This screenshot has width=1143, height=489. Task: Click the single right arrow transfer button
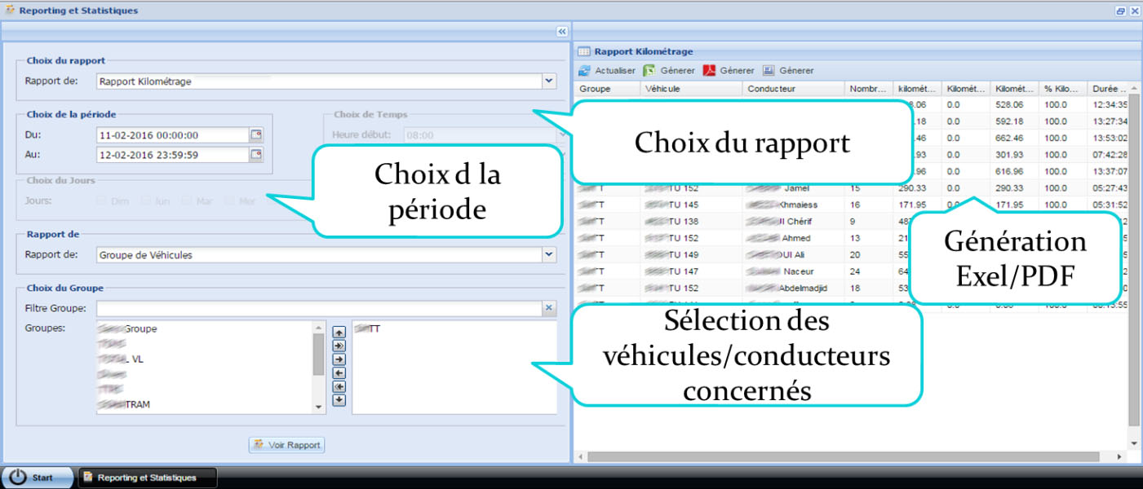tap(339, 359)
